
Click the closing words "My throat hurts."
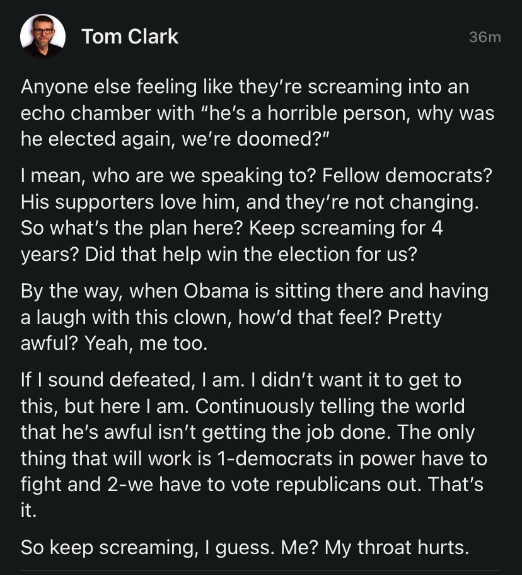397,547
